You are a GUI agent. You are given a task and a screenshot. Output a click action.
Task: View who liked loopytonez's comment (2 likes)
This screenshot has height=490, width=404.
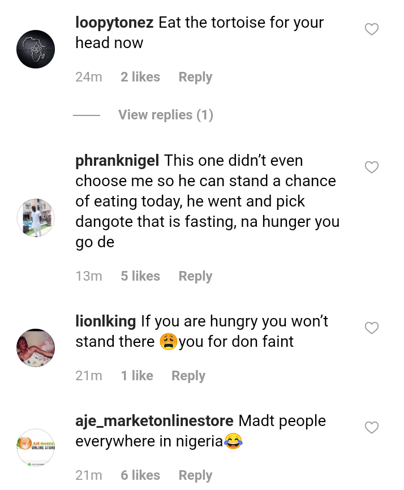(140, 77)
